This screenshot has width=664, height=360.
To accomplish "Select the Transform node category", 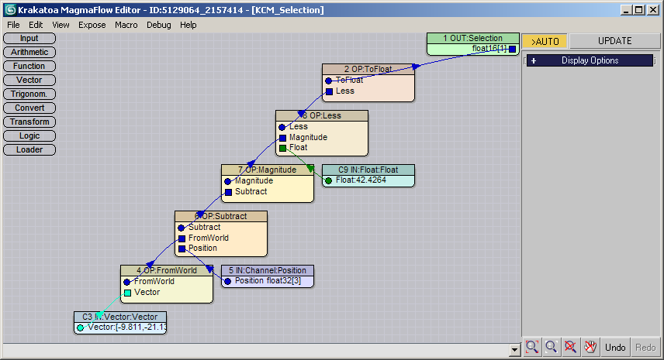I will 29,122.
